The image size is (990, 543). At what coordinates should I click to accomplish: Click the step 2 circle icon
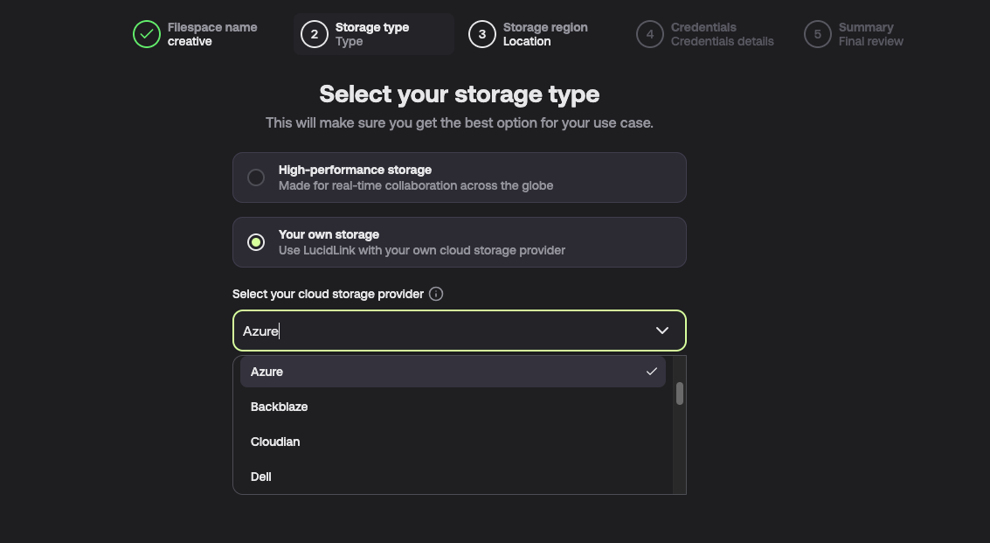click(315, 34)
